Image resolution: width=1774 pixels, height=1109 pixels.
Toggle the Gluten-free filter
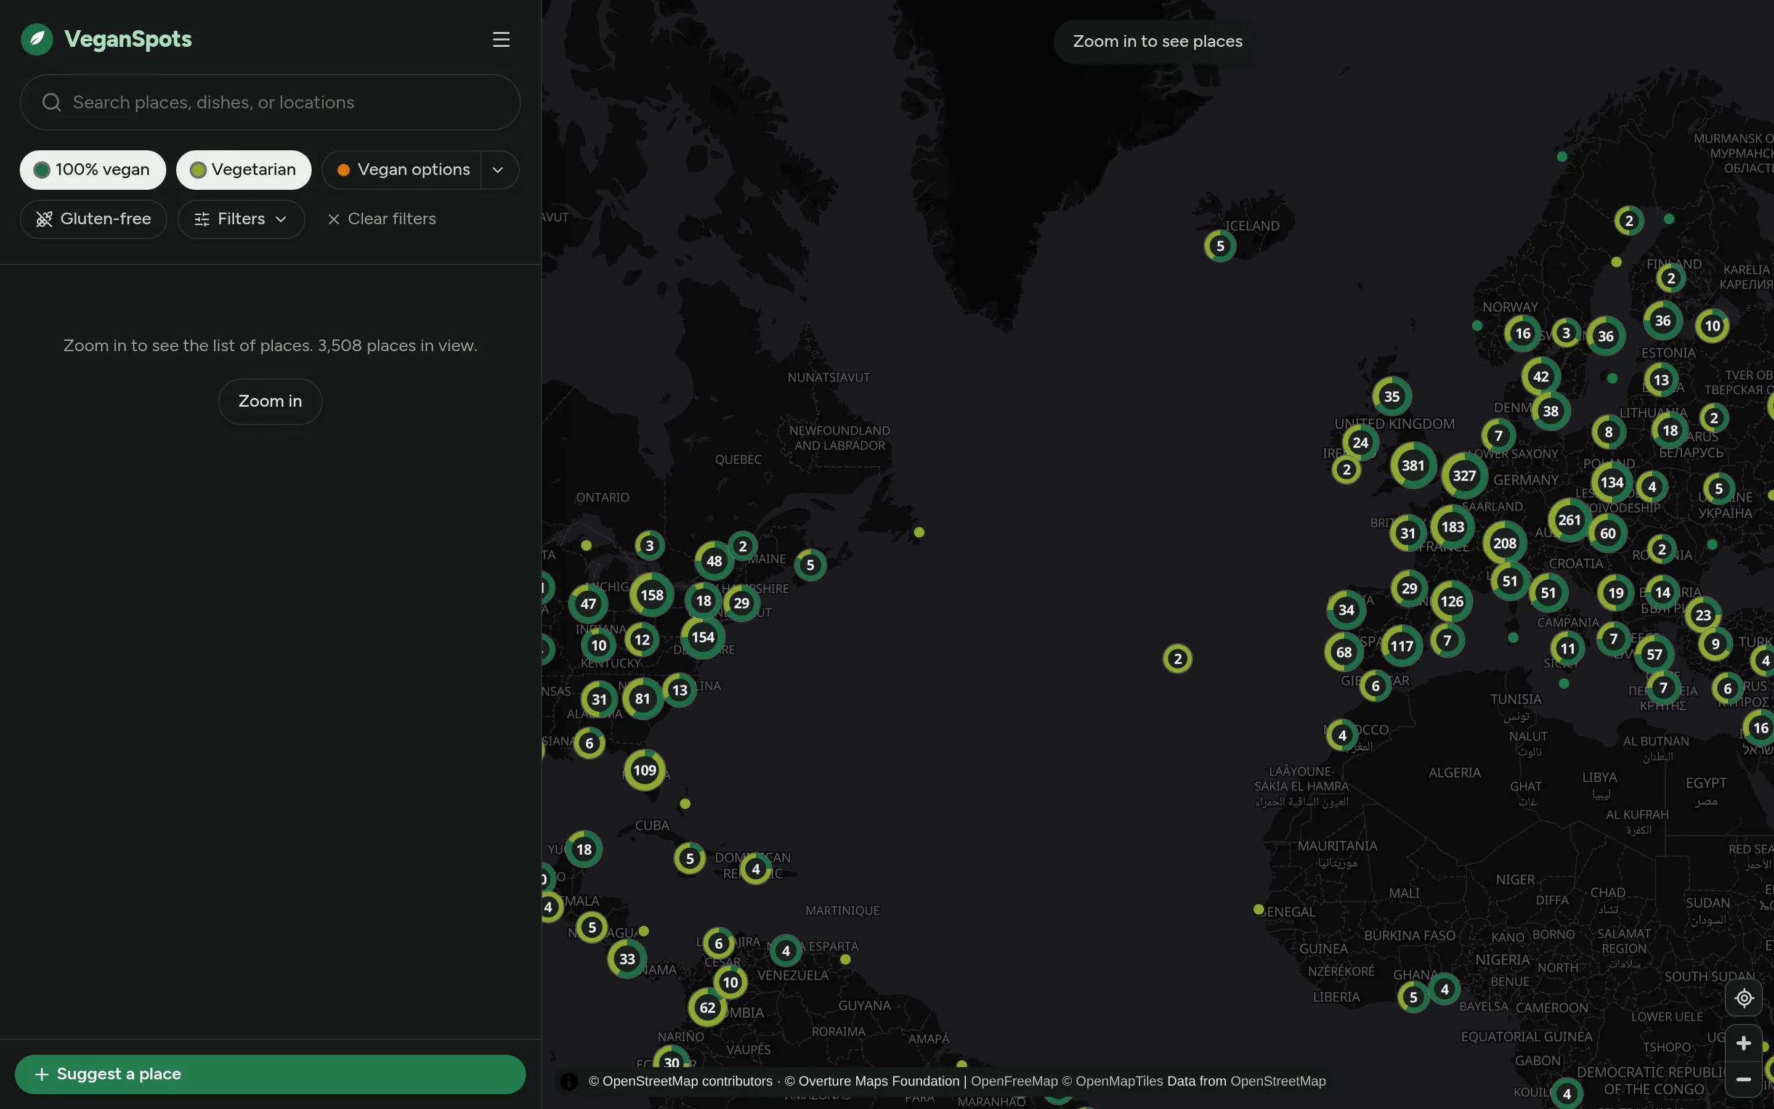point(93,219)
